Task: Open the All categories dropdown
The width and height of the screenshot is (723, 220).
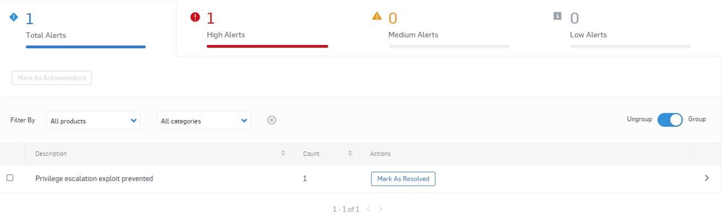Action: (204, 120)
